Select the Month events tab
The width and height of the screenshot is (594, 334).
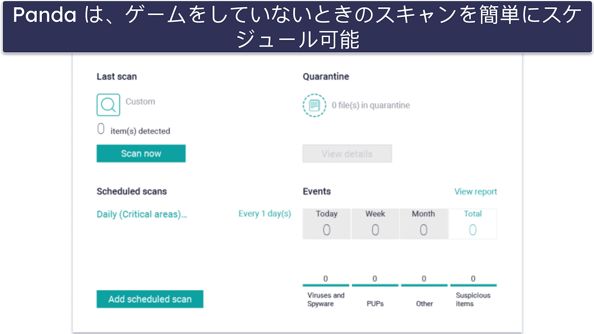tap(423, 224)
